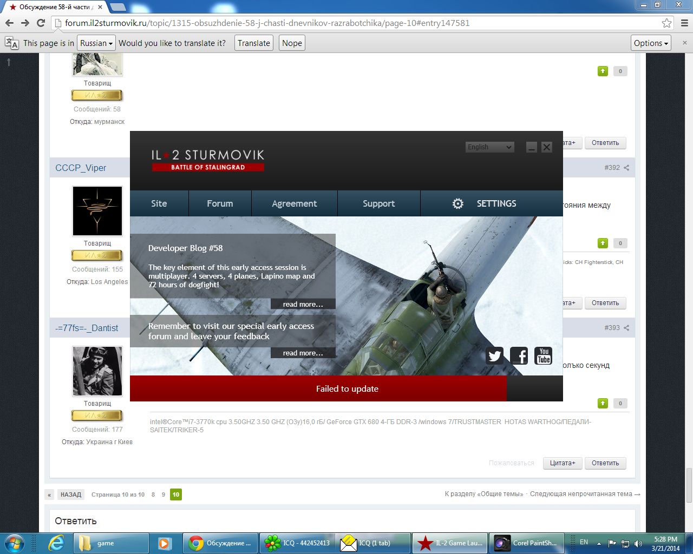Open the launcher's Site tab

point(159,203)
